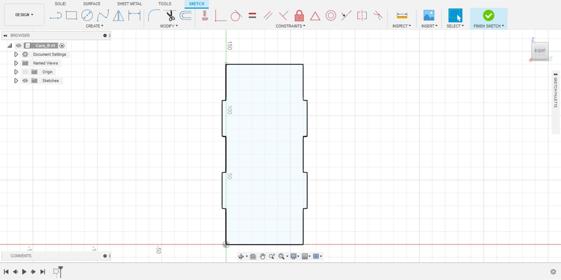The image size is (561, 280).
Task: Select the Sketch Dimension tool
Action: (134, 15)
